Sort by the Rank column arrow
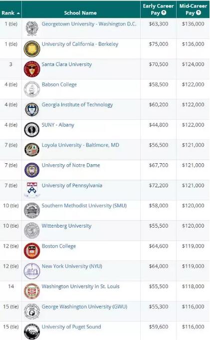The width and height of the screenshot is (210, 340). tap(18, 13)
